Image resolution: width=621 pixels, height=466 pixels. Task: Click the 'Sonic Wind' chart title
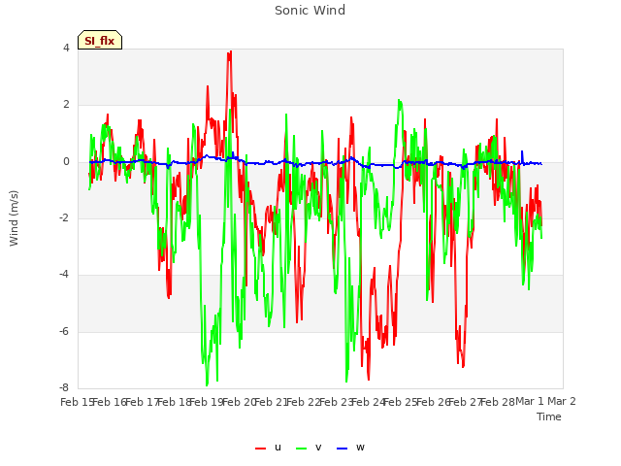[310, 11]
